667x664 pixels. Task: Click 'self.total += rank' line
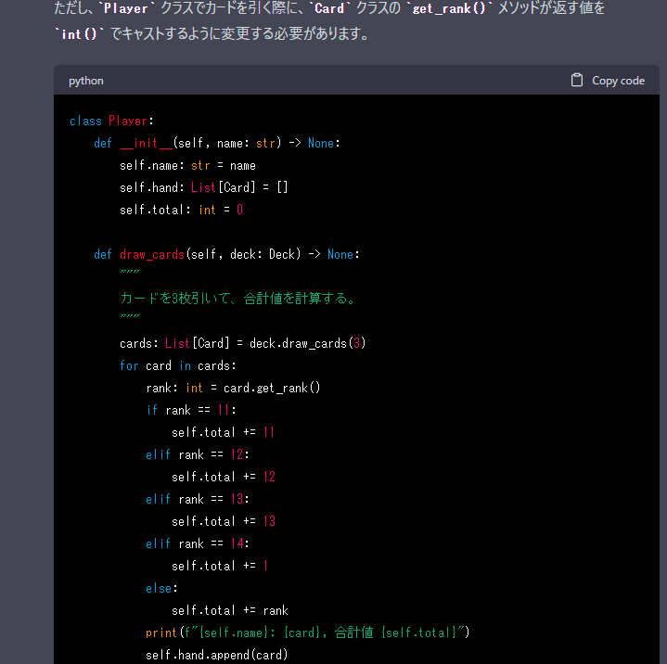point(230,610)
